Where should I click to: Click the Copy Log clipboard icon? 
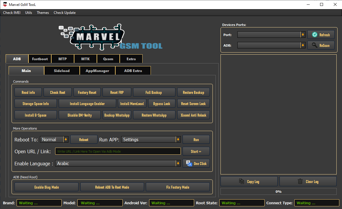tap(241, 181)
